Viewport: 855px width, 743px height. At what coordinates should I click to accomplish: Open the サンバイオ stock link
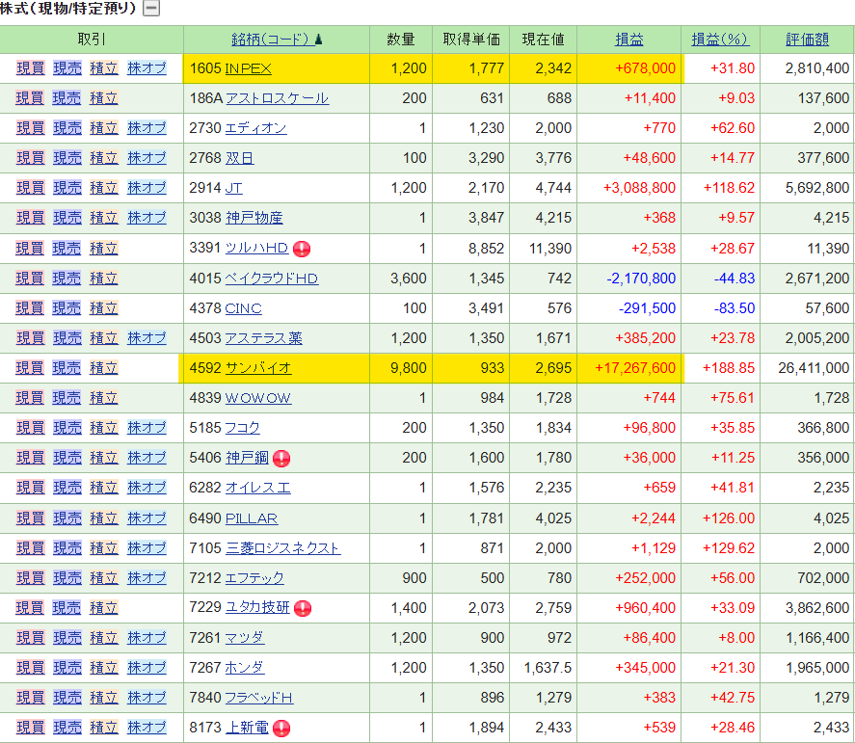(x=258, y=368)
